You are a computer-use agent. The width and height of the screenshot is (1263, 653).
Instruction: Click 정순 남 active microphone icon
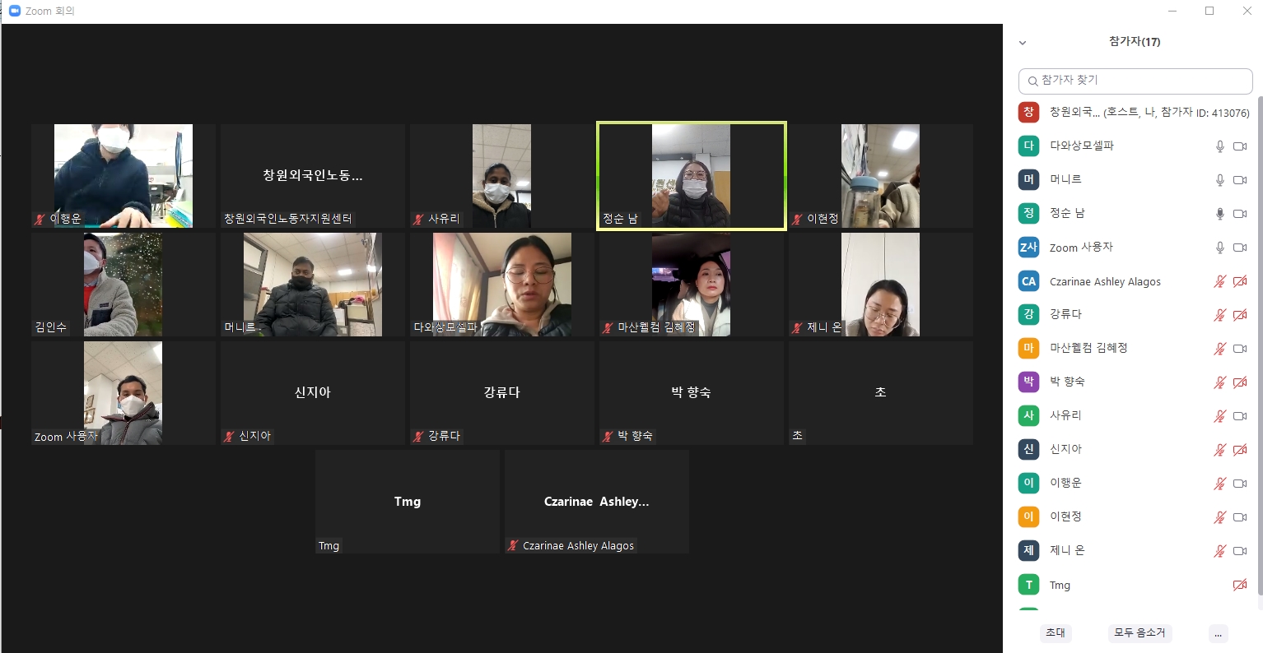(1220, 214)
